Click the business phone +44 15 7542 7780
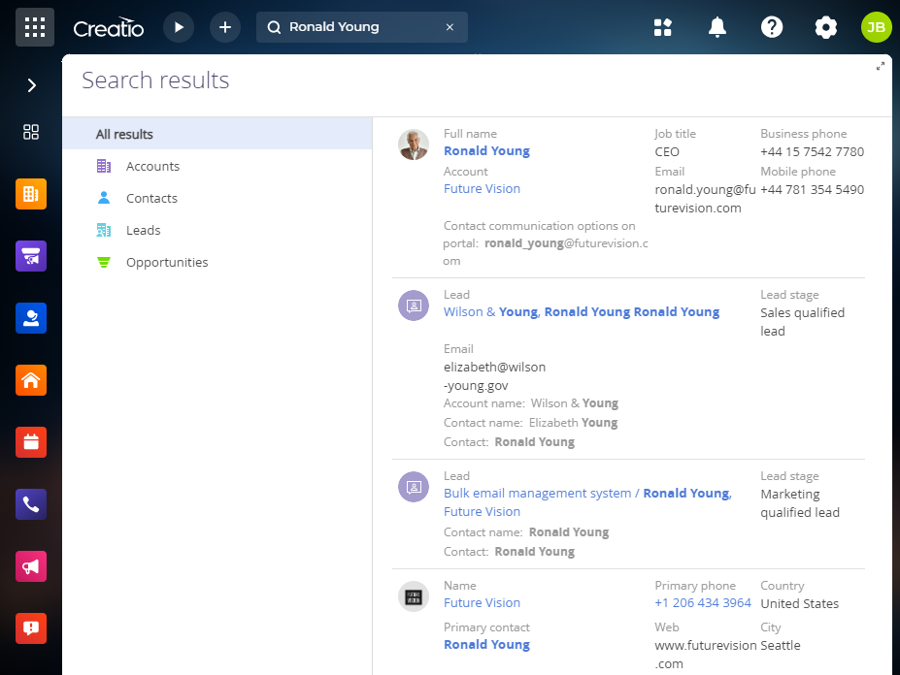This screenshot has width=900, height=675. (x=812, y=152)
